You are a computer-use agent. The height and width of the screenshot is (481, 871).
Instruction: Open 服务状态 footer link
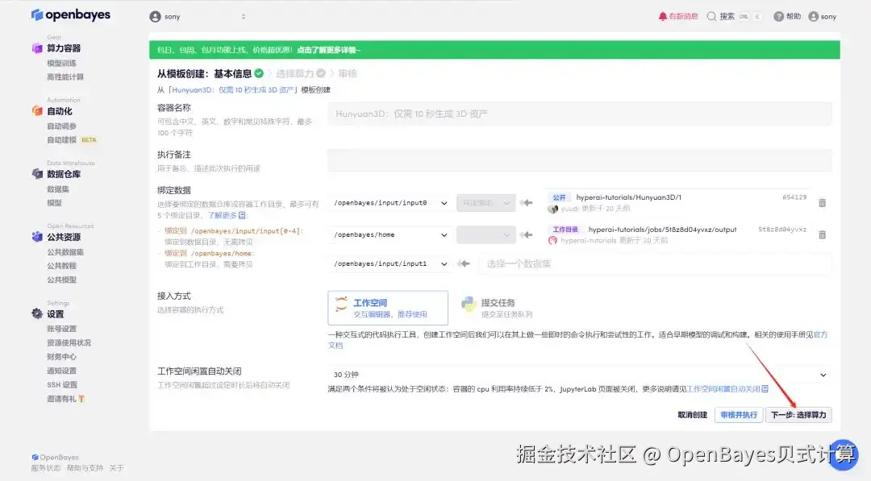tap(46, 468)
